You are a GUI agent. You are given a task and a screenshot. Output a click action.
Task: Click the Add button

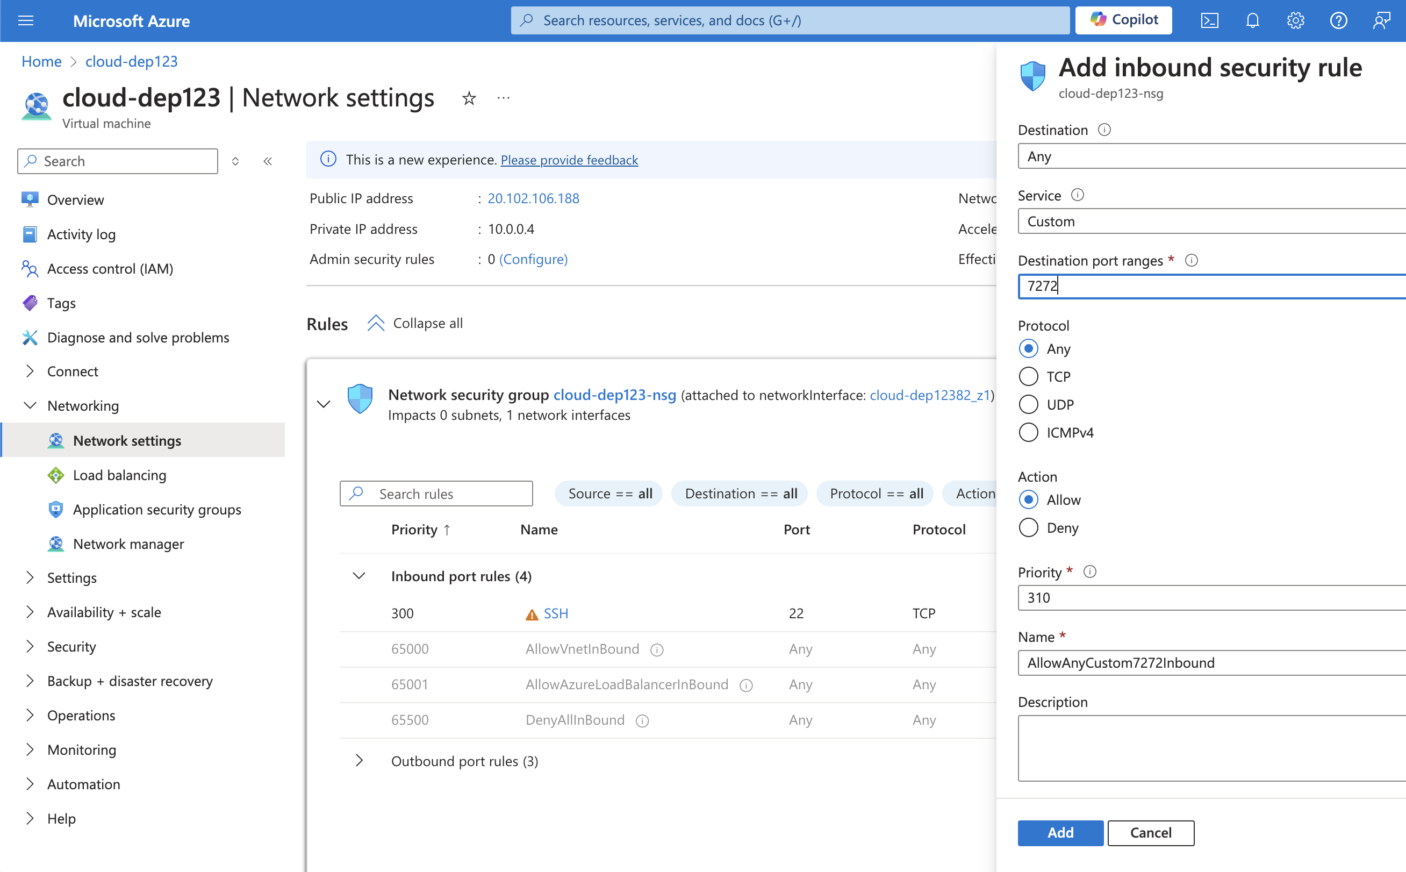point(1060,833)
